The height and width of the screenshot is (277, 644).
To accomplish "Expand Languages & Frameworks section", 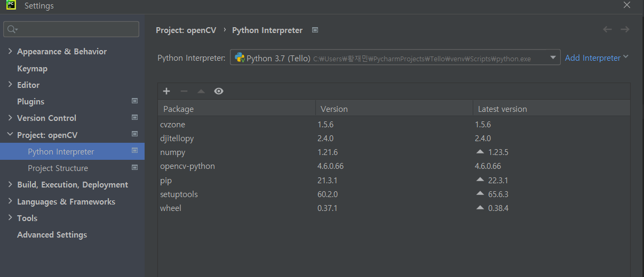I will 10,201.
